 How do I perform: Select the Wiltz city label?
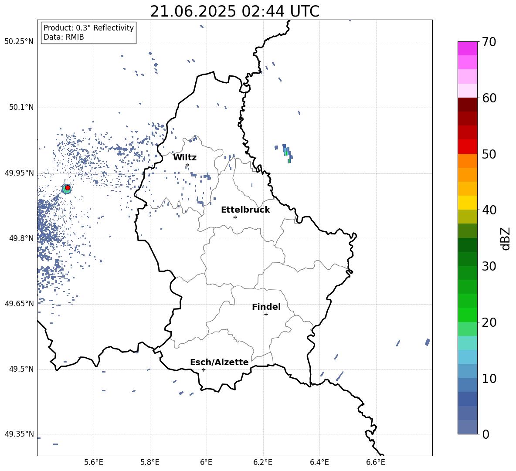tap(185, 158)
